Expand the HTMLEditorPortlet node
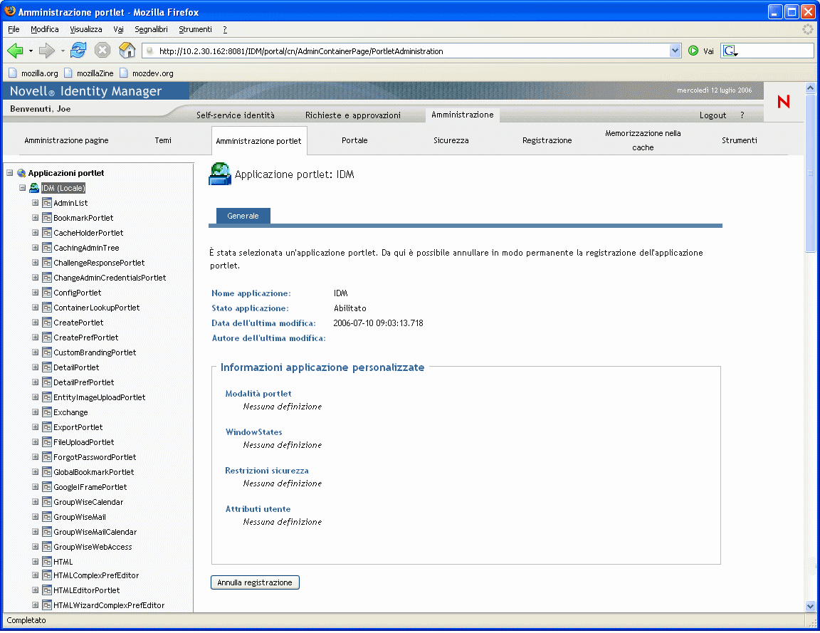Viewport: 820px width, 633px height. point(35,590)
